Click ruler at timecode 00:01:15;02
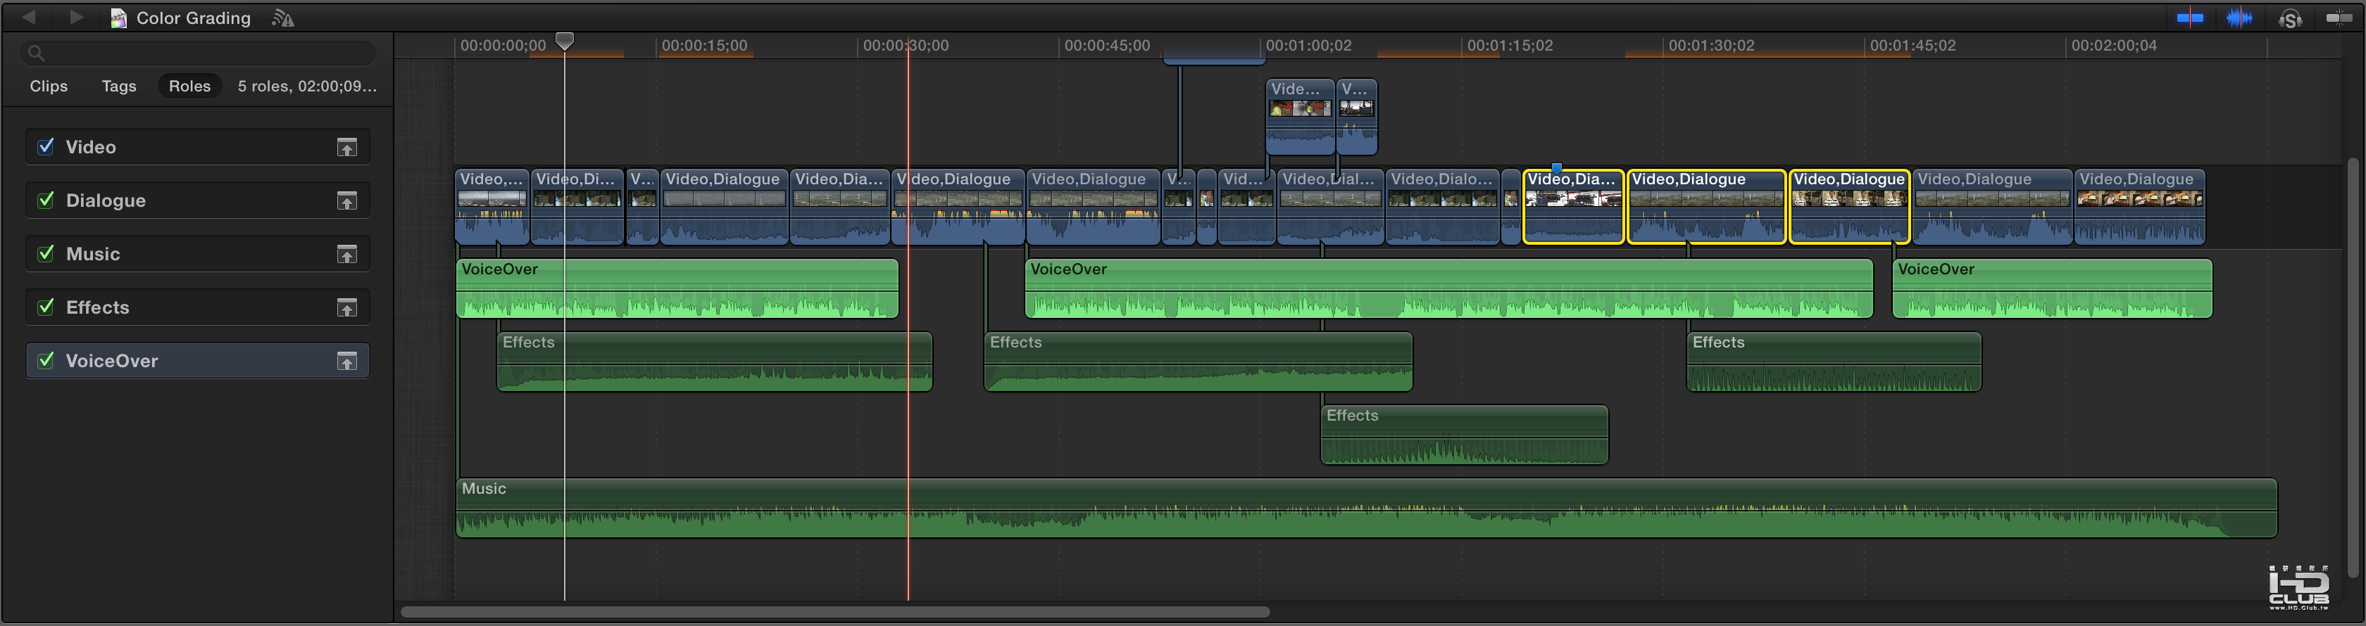Image resolution: width=2366 pixels, height=626 pixels. click(x=1510, y=45)
